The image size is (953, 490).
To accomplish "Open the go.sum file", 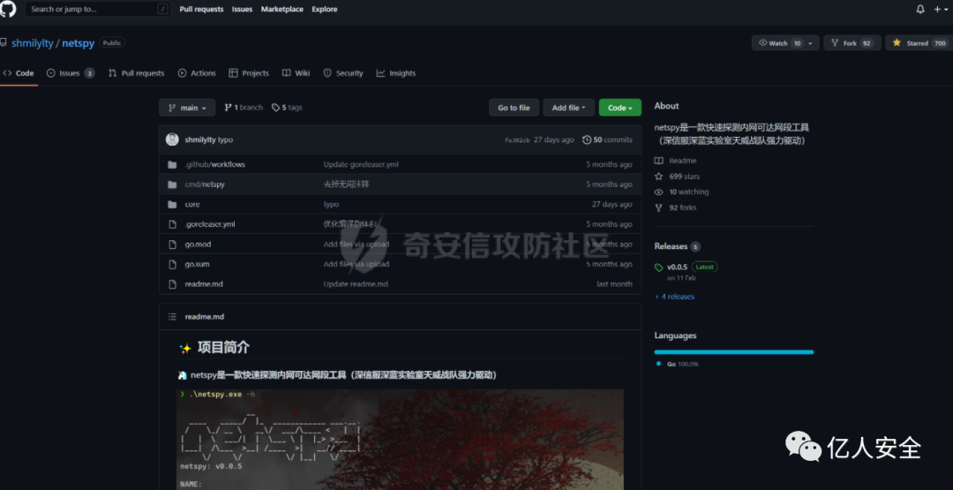I will [197, 265].
